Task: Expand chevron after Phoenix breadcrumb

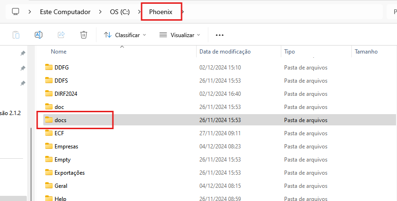Action: [183, 12]
